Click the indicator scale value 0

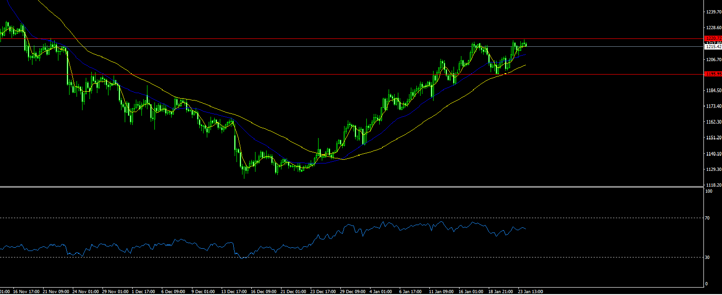[x=706, y=283]
